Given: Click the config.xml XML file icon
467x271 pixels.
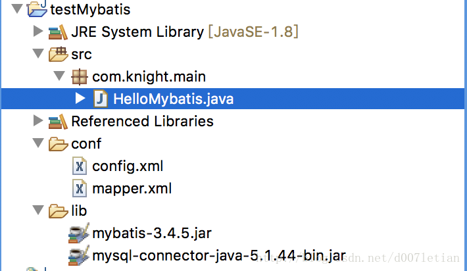Looking at the screenshot, I should point(80,166).
